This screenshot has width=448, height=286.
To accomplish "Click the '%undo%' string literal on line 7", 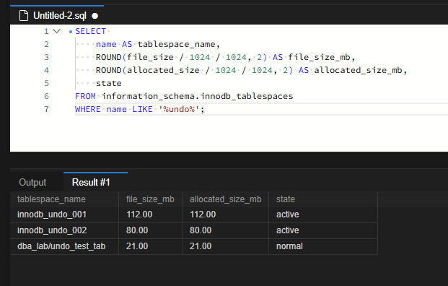I will pos(179,109).
